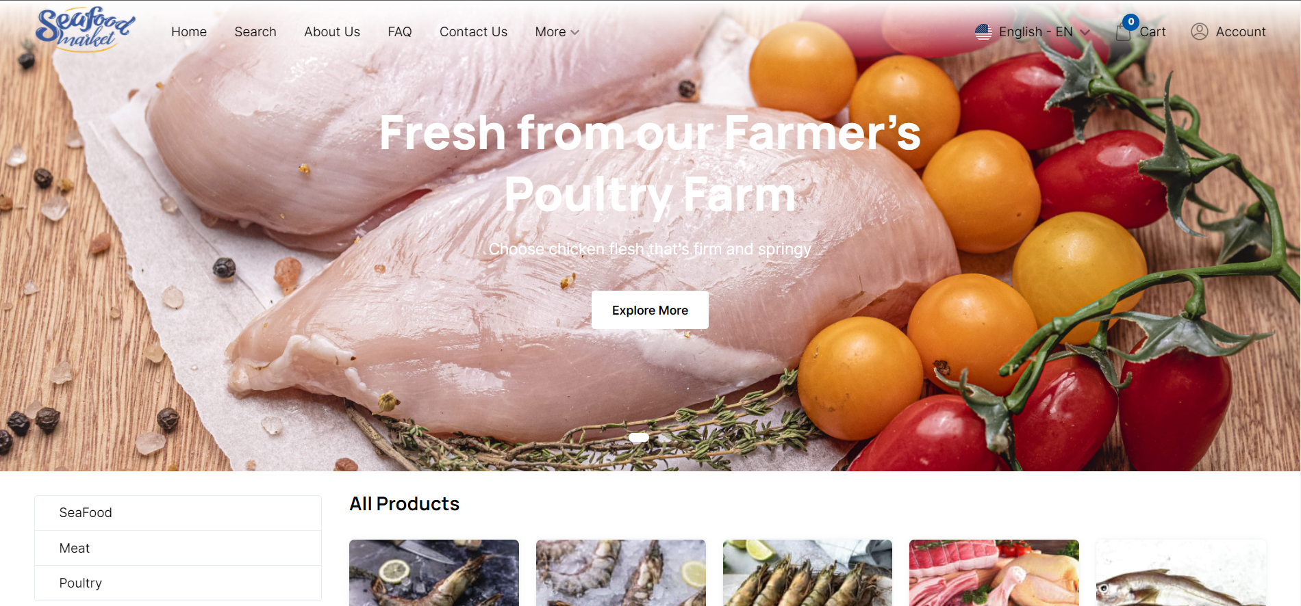Click the account user avatar icon
1301x606 pixels.
(1199, 31)
